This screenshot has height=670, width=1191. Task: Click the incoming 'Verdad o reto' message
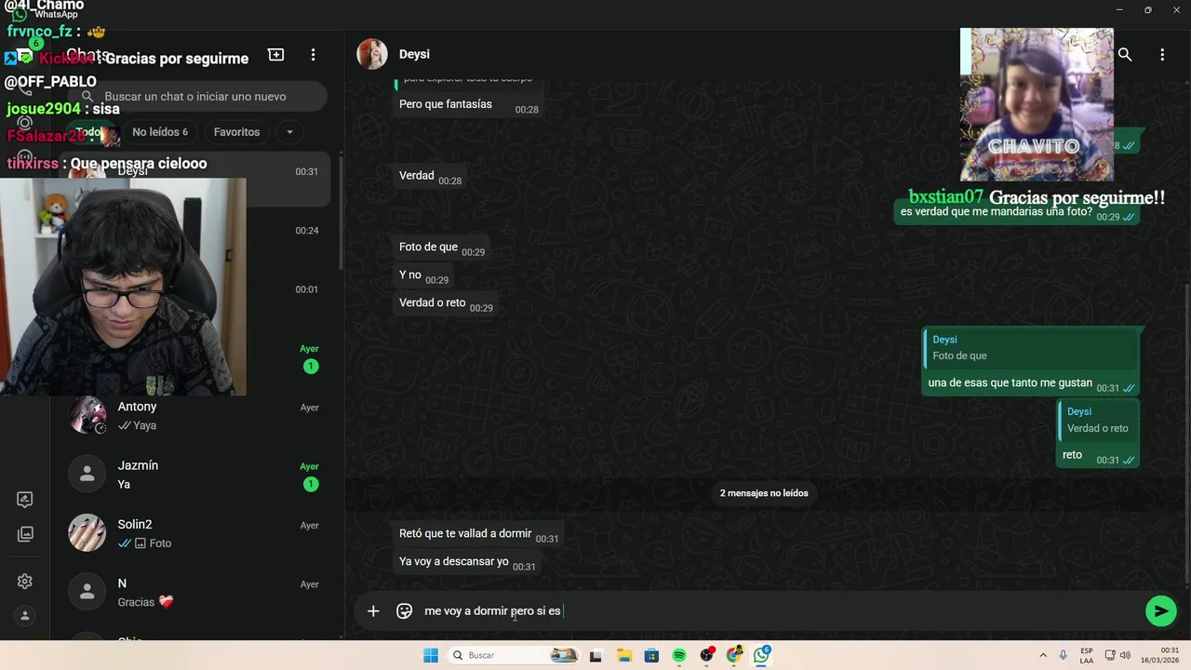point(446,303)
